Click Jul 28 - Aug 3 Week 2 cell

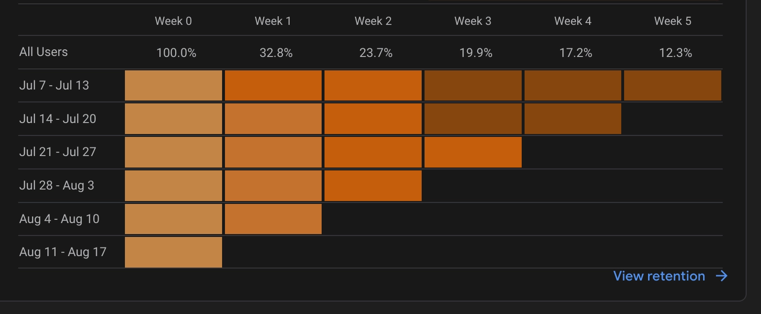pyautogui.click(x=373, y=186)
